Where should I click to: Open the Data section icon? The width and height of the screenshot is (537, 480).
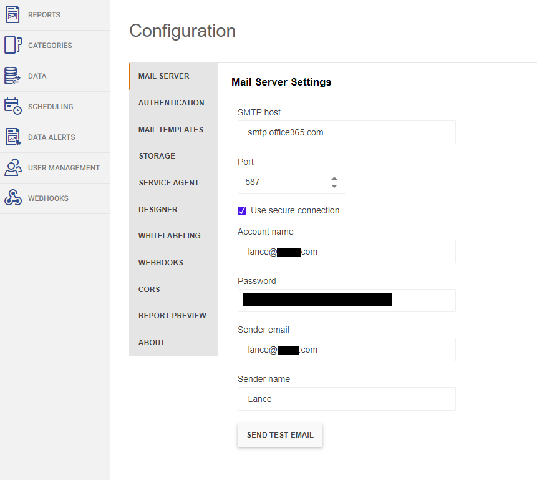12,76
